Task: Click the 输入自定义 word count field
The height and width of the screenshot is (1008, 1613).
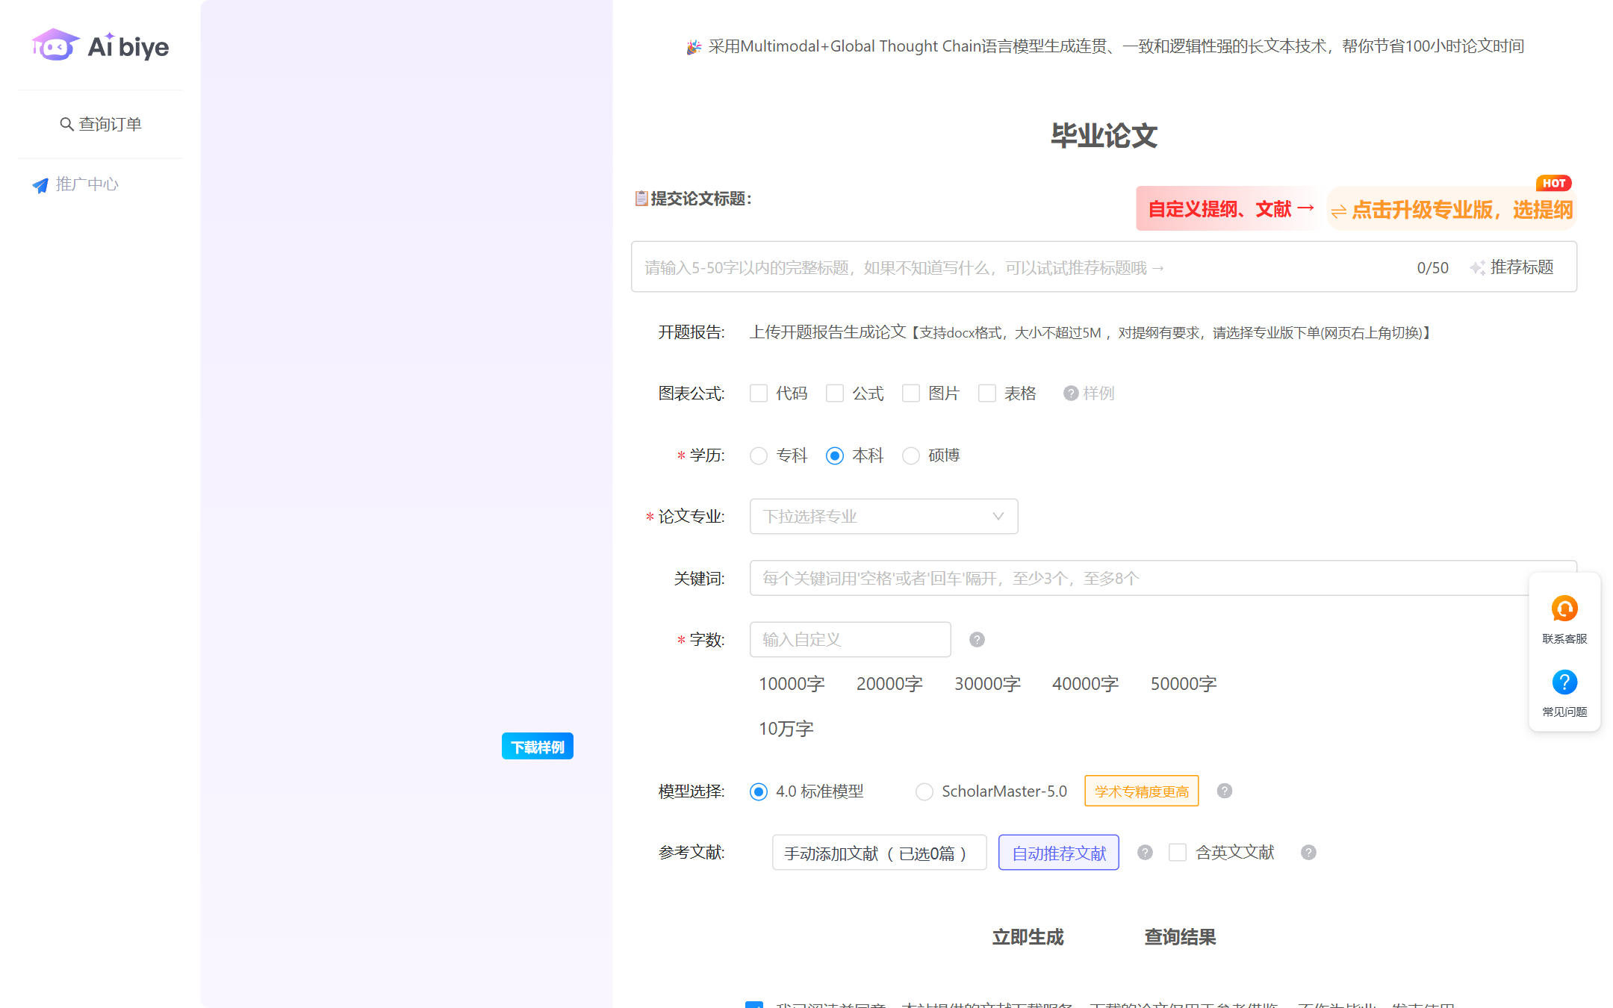Action: point(851,640)
